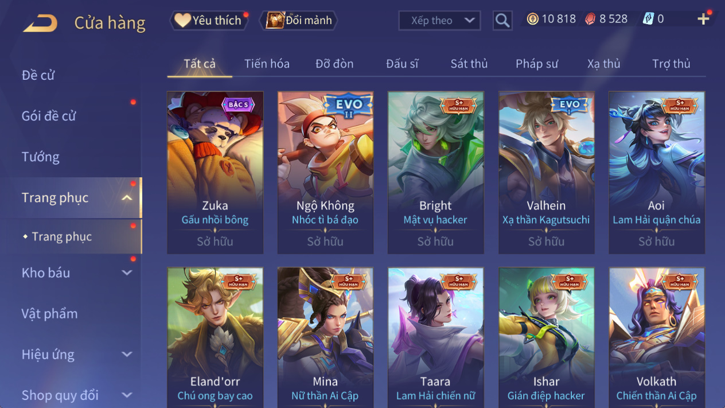725x408 pixels.
Task: Tap the plus icon to add currency
Action: pyautogui.click(x=703, y=19)
